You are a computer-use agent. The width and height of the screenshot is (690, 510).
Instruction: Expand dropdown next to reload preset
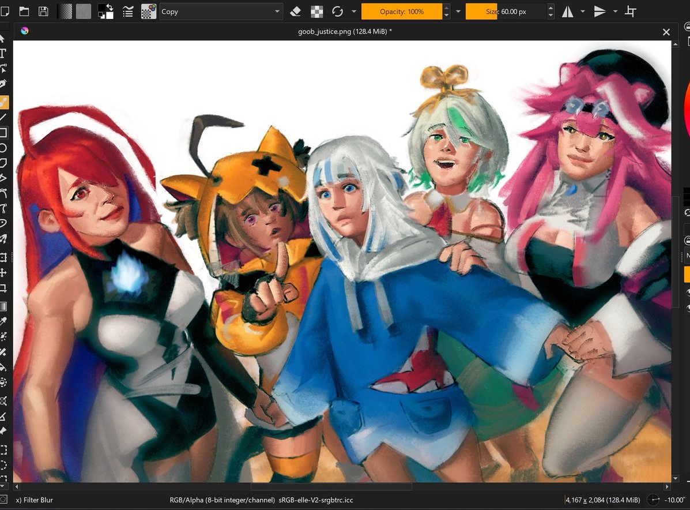pos(354,12)
